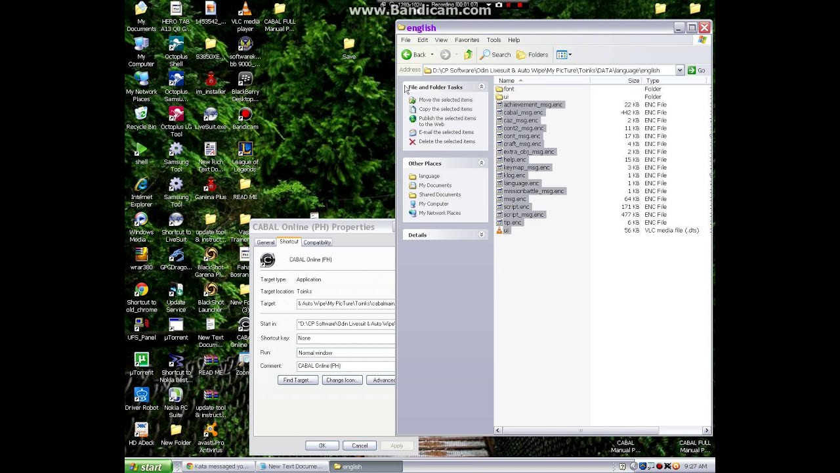Open the View menu
Image resolution: width=840 pixels, height=473 pixels.
point(441,40)
